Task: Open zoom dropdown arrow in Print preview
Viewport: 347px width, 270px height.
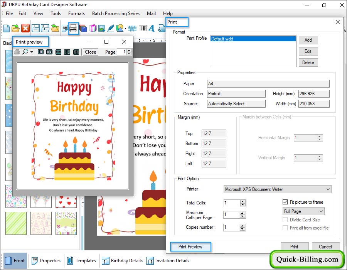Action: [x=32, y=52]
